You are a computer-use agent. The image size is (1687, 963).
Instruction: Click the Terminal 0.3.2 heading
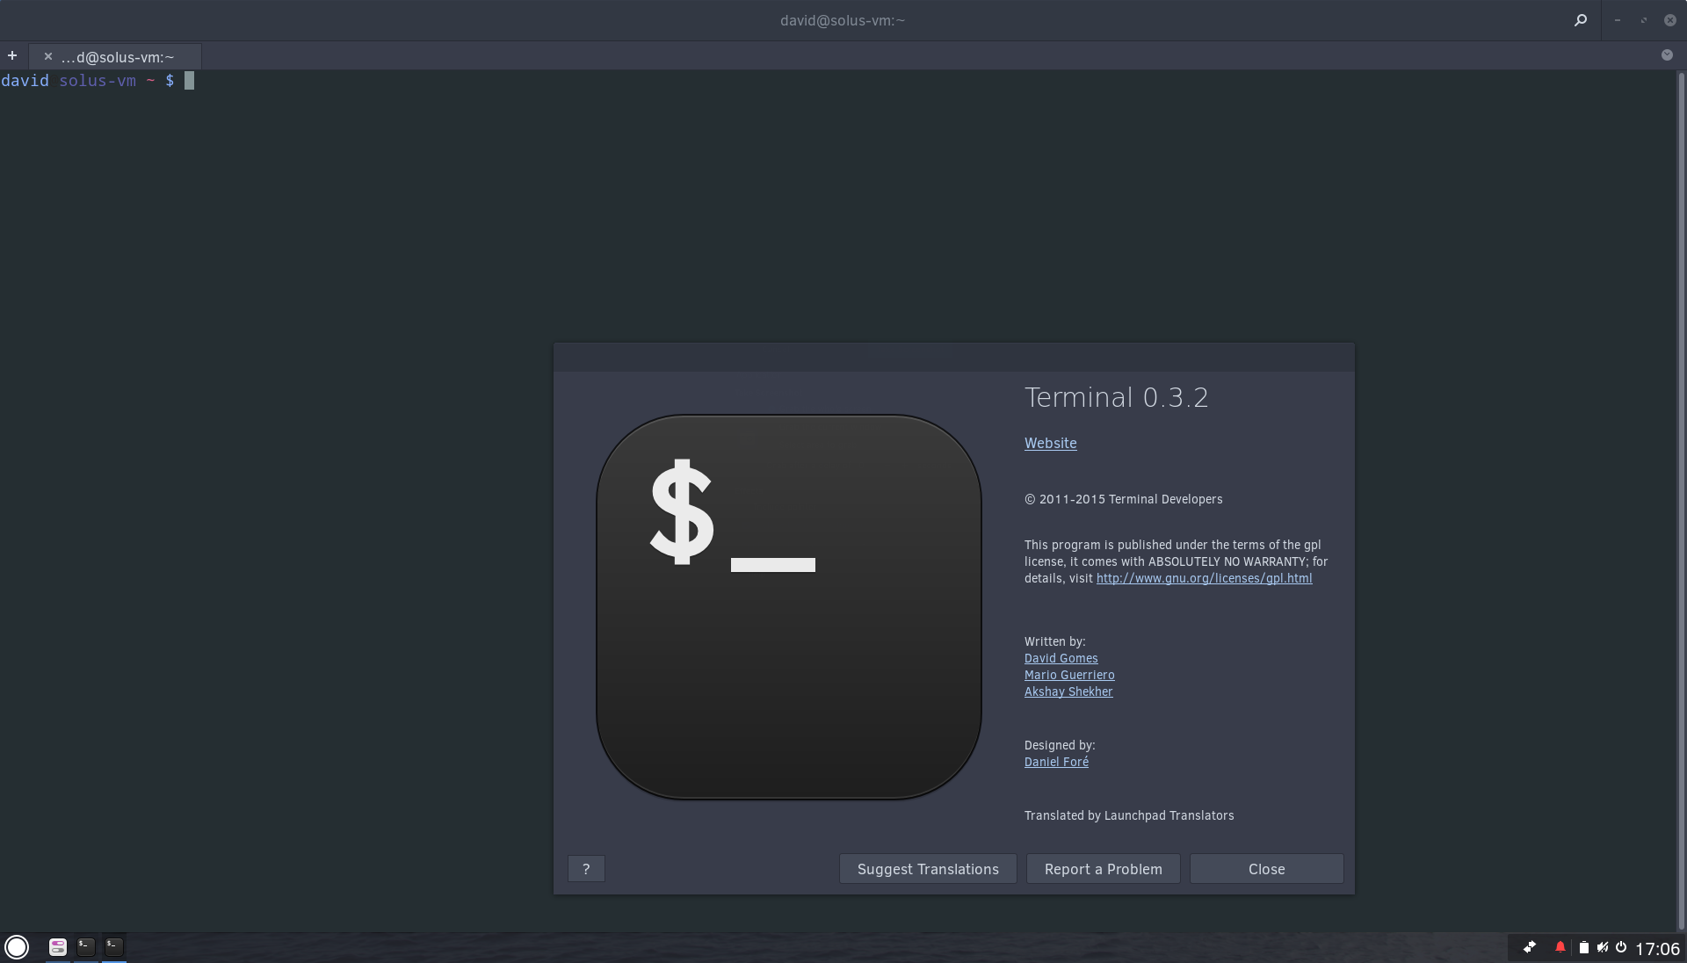[x=1116, y=397]
